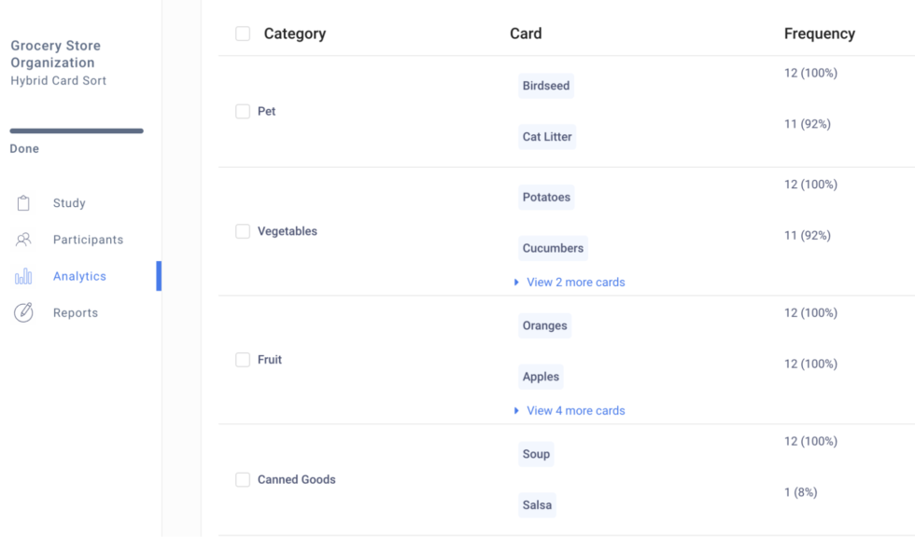The height and width of the screenshot is (537, 915).
Task: Switch to the Analytics tab
Action: (x=79, y=275)
